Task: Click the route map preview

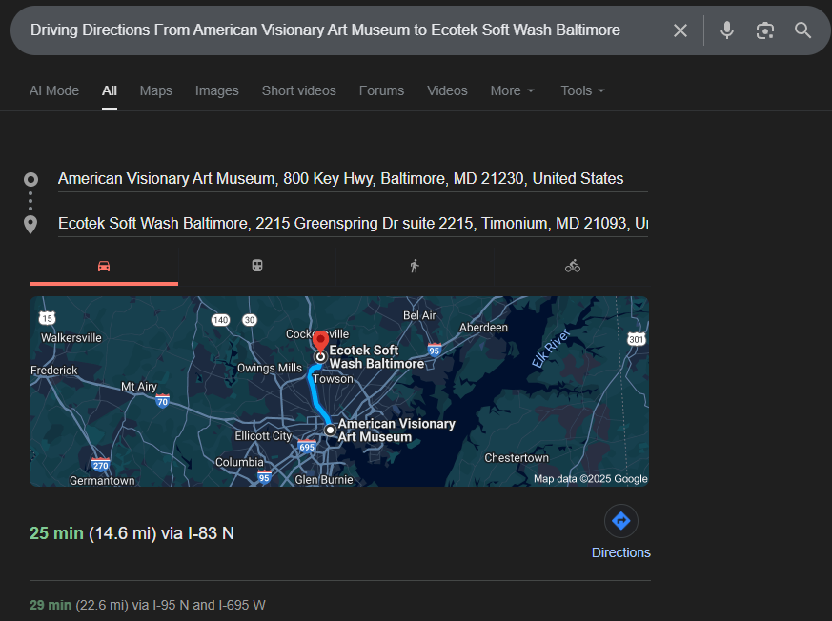Action: pyautogui.click(x=338, y=391)
